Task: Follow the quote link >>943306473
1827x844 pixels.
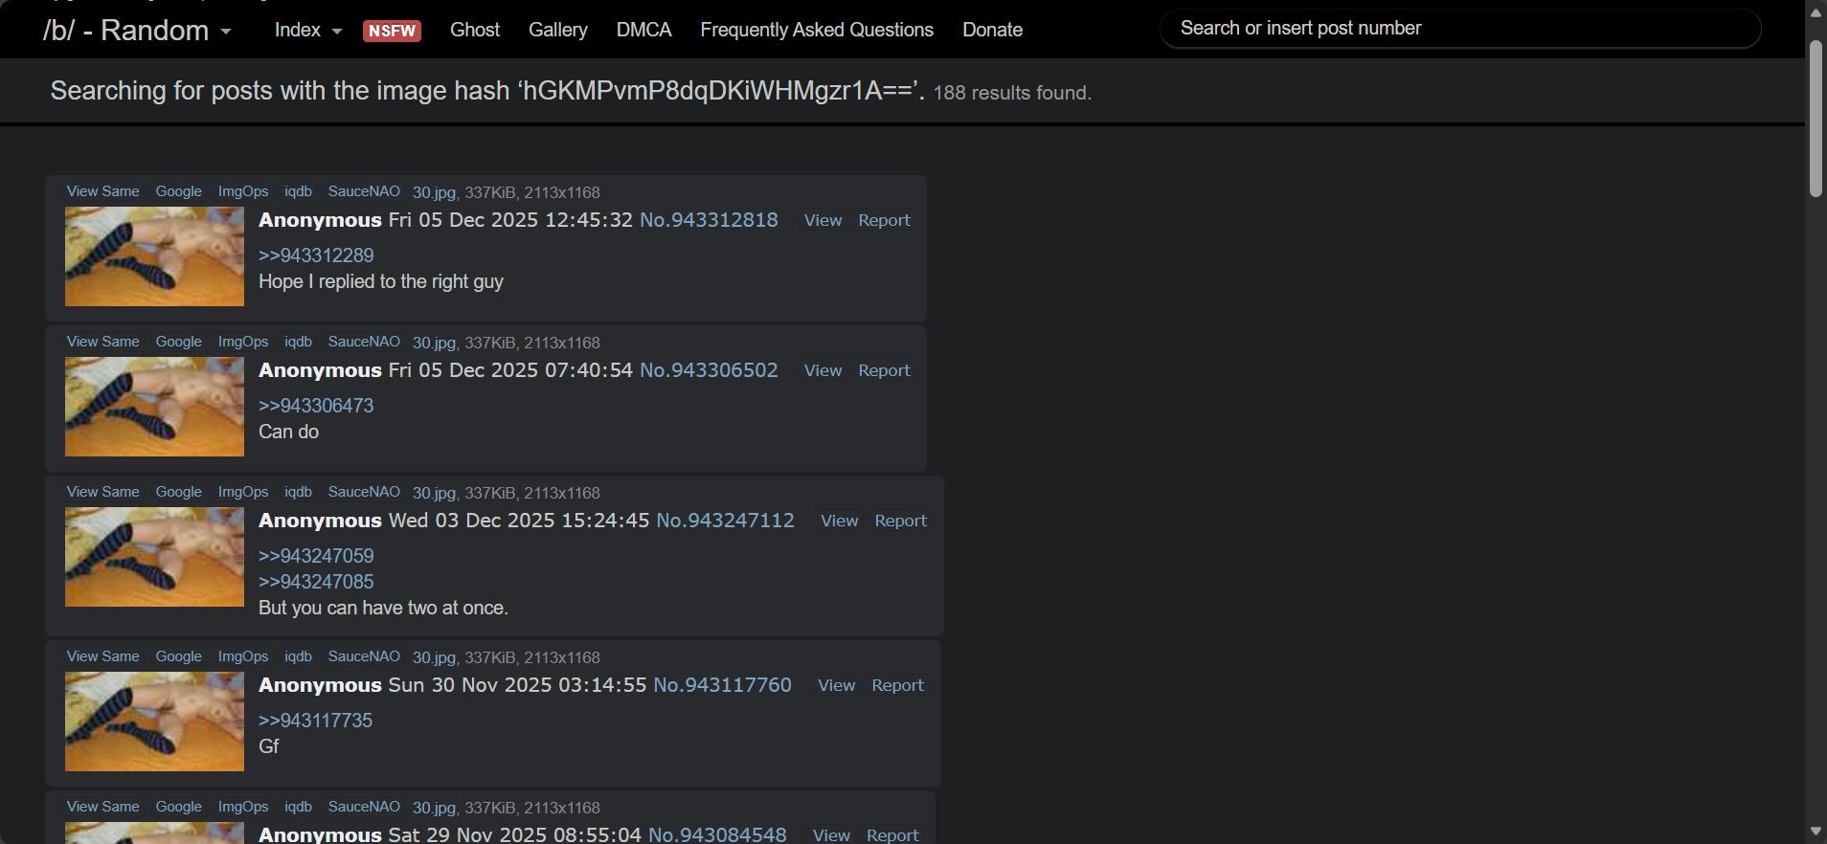Action: pos(316,406)
